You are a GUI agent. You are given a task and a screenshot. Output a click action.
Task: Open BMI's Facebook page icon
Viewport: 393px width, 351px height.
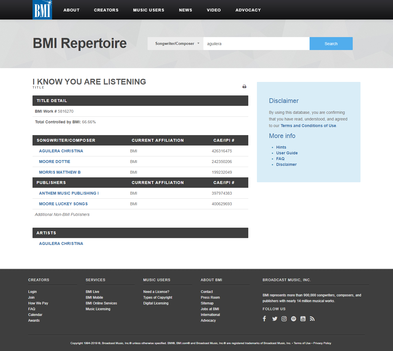pyautogui.click(x=264, y=319)
